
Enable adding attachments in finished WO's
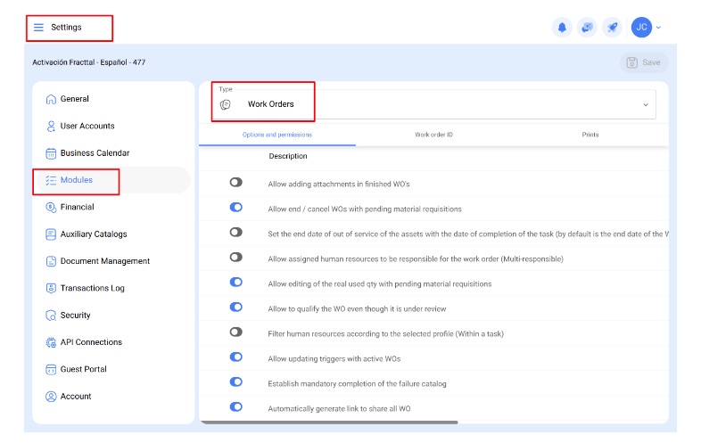pos(235,182)
